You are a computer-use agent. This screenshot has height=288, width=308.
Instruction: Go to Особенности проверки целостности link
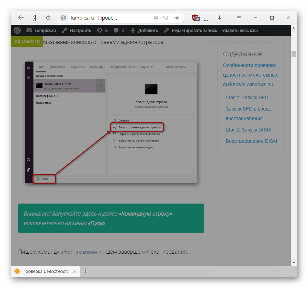pos(250,75)
